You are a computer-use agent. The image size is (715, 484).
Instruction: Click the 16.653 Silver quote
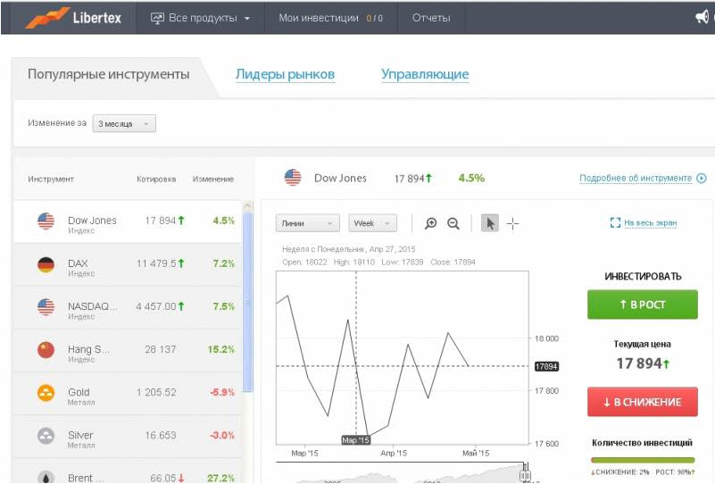(x=161, y=435)
